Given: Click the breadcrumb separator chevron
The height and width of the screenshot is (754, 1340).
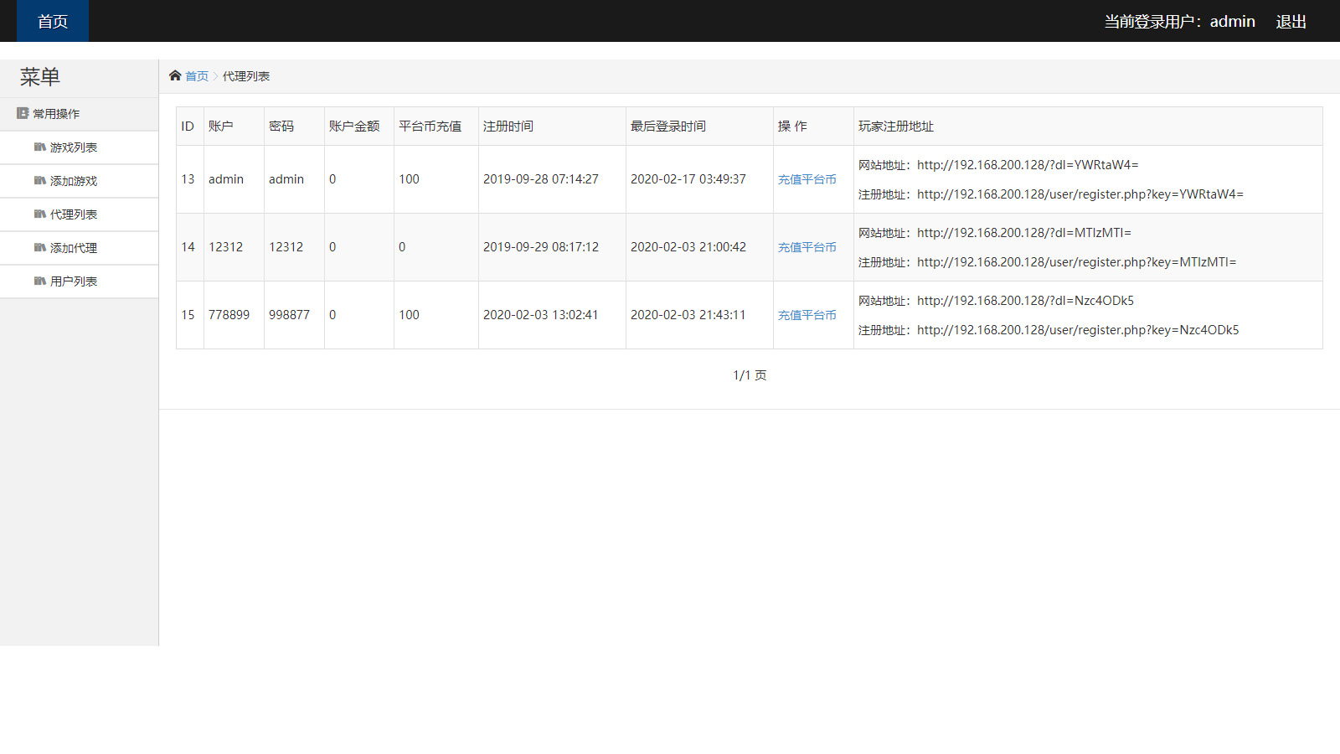Looking at the screenshot, I should (x=211, y=75).
